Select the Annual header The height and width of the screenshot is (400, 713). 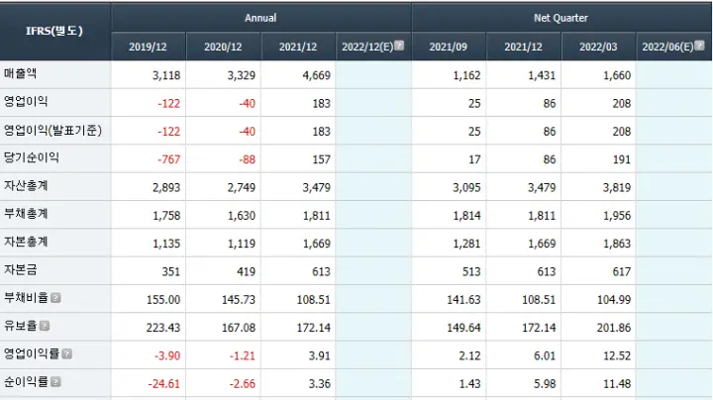point(260,18)
